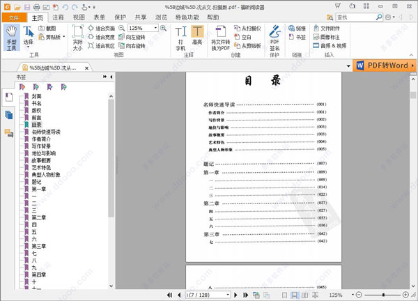Open the search settings gear
418x301 pixels.
(389, 17)
